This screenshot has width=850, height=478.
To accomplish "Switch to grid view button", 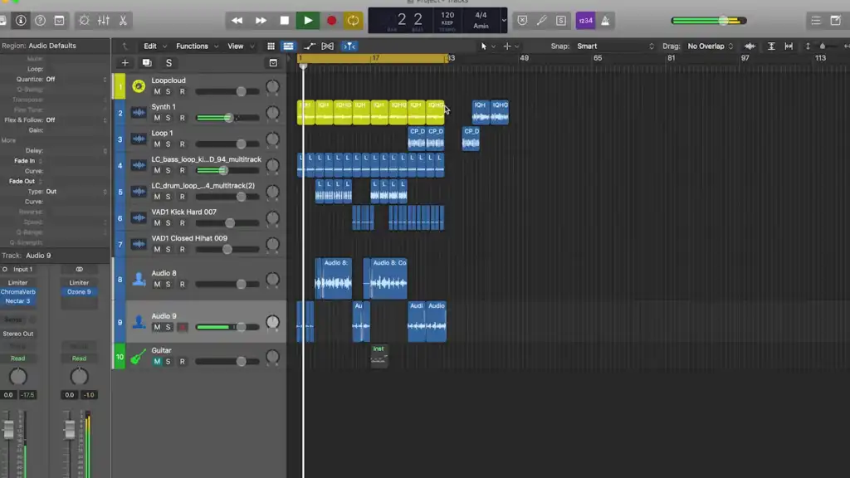I will [271, 46].
